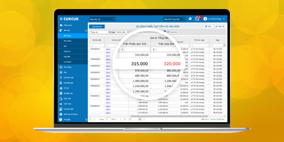Click the Quỹ tiền gửi bank icon

click(61, 83)
